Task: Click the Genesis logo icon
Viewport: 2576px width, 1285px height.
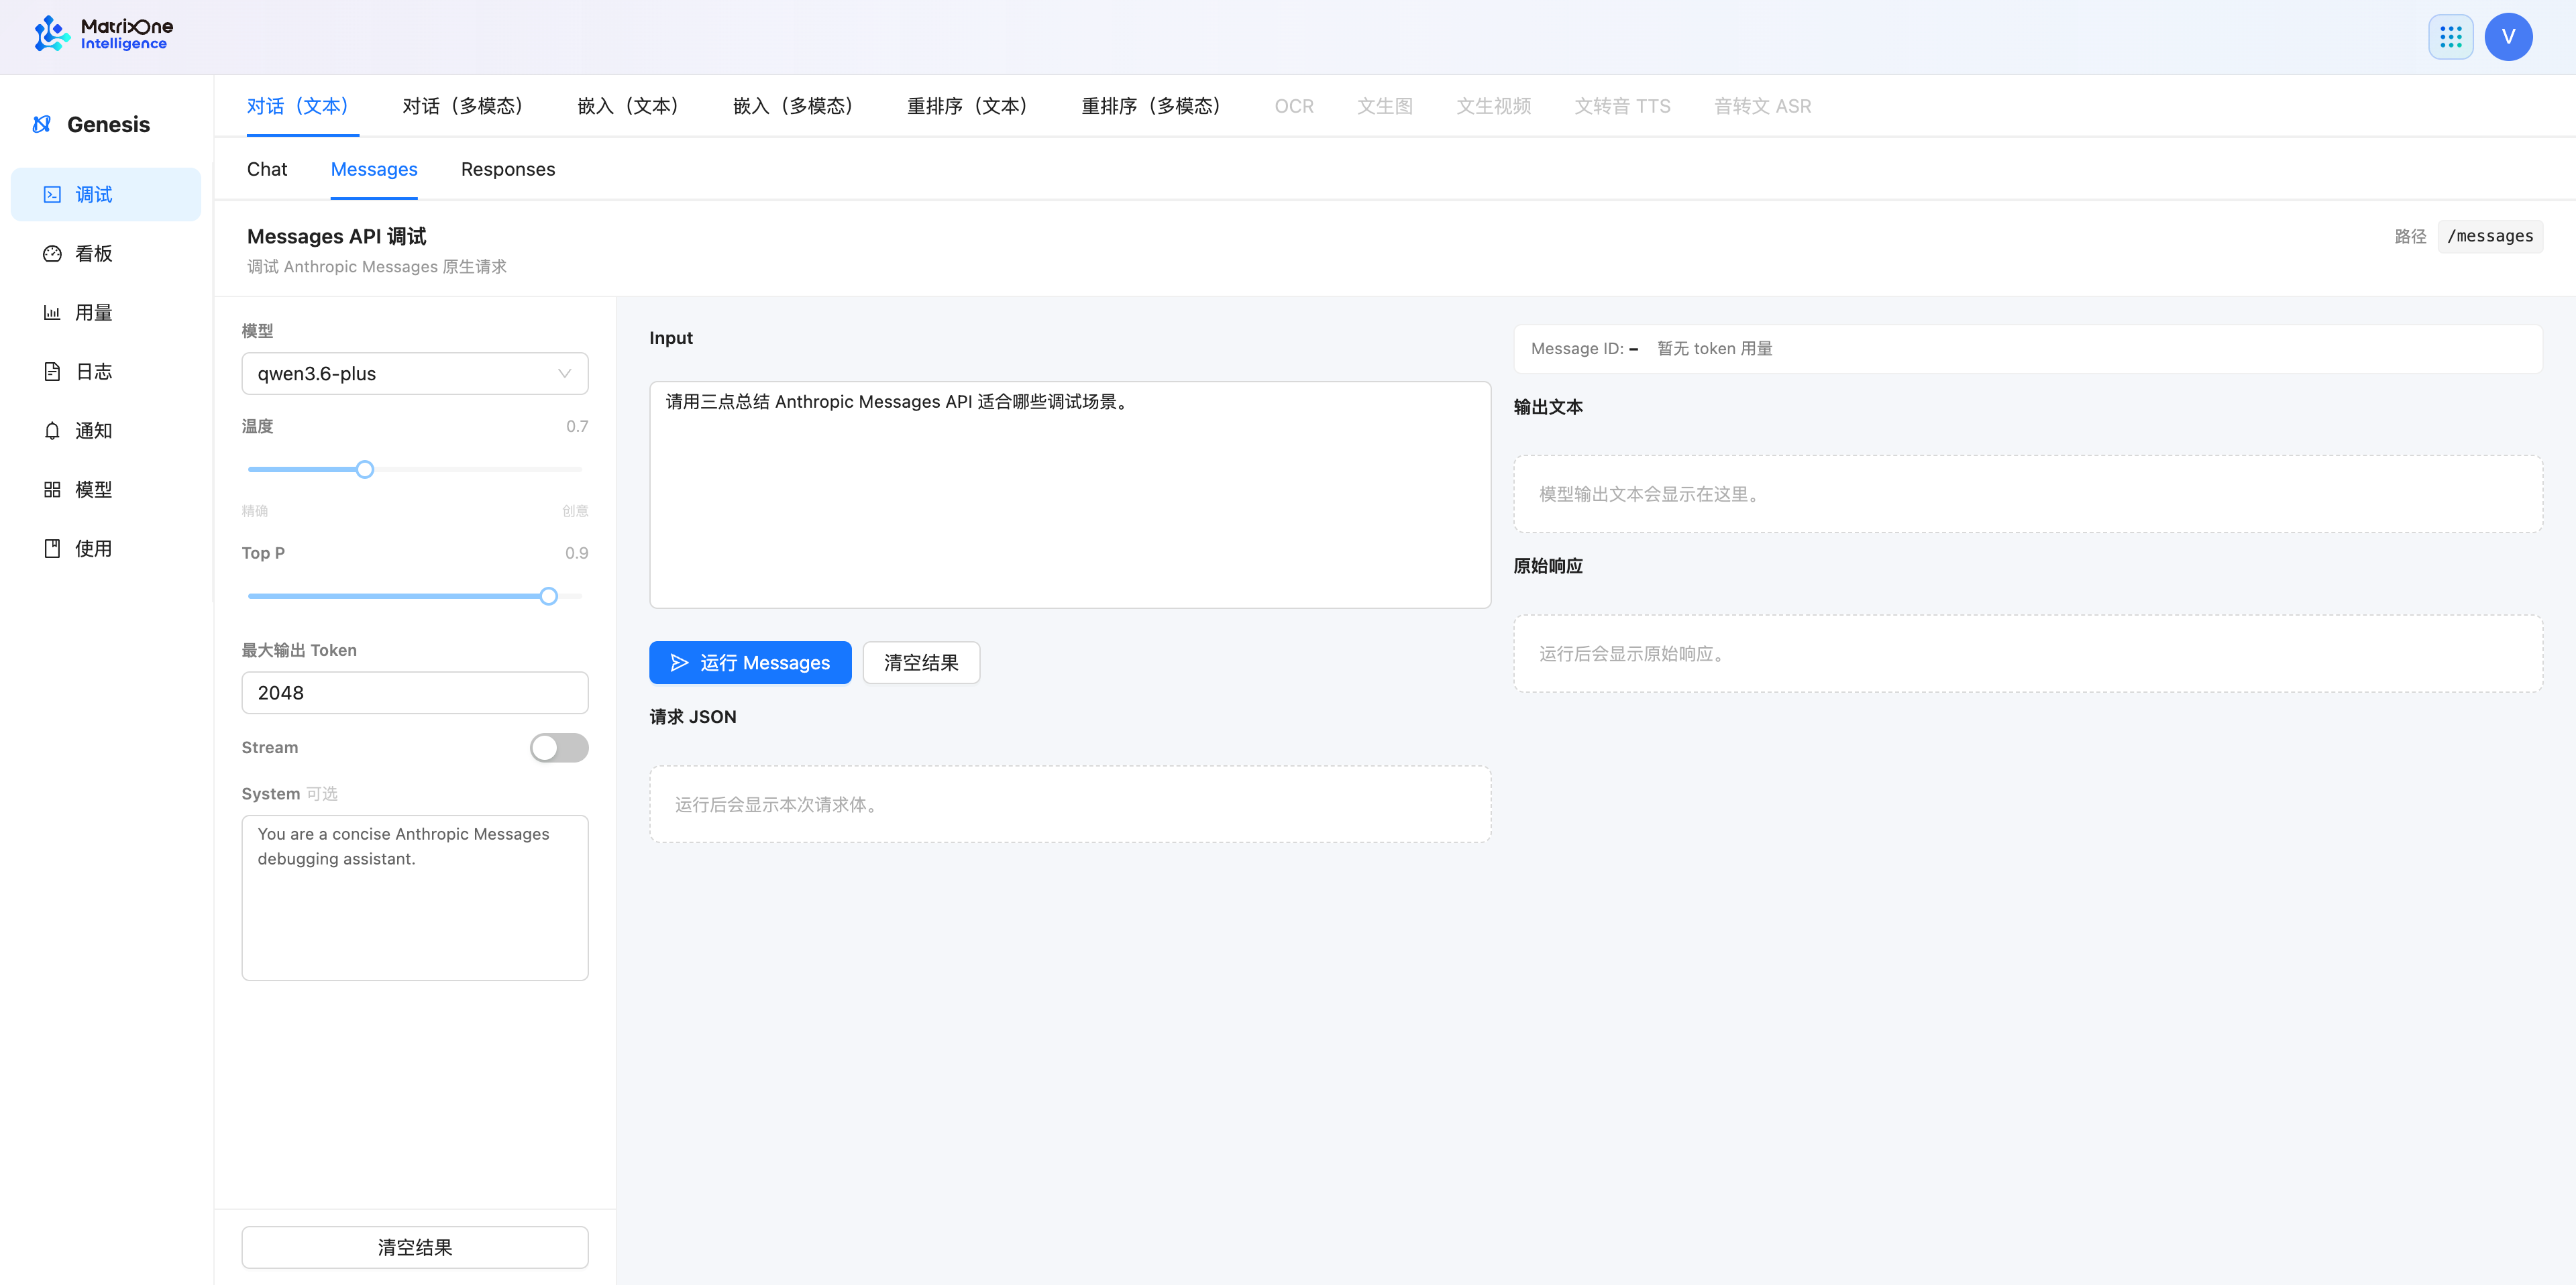Action: pyautogui.click(x=42, y=124)
